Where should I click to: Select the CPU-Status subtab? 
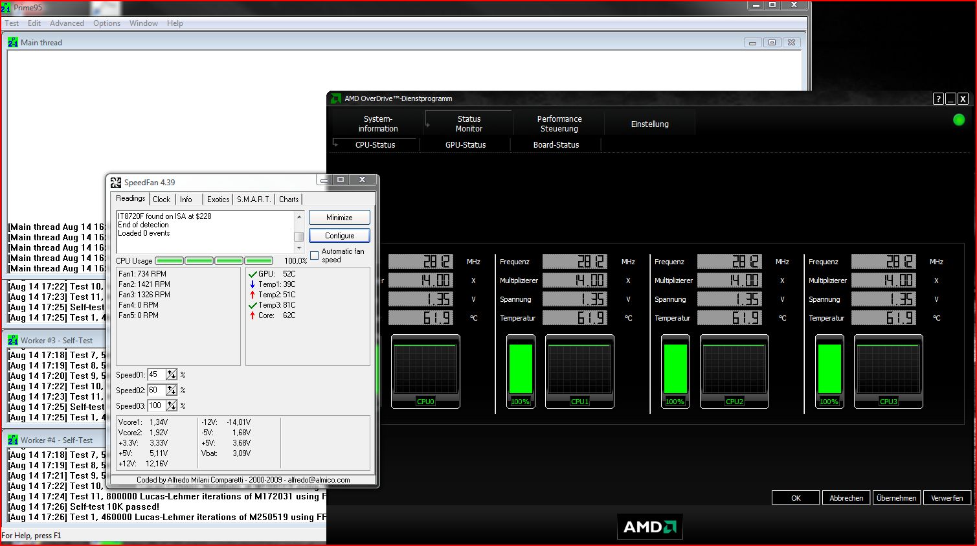click(x=376, y=145)
